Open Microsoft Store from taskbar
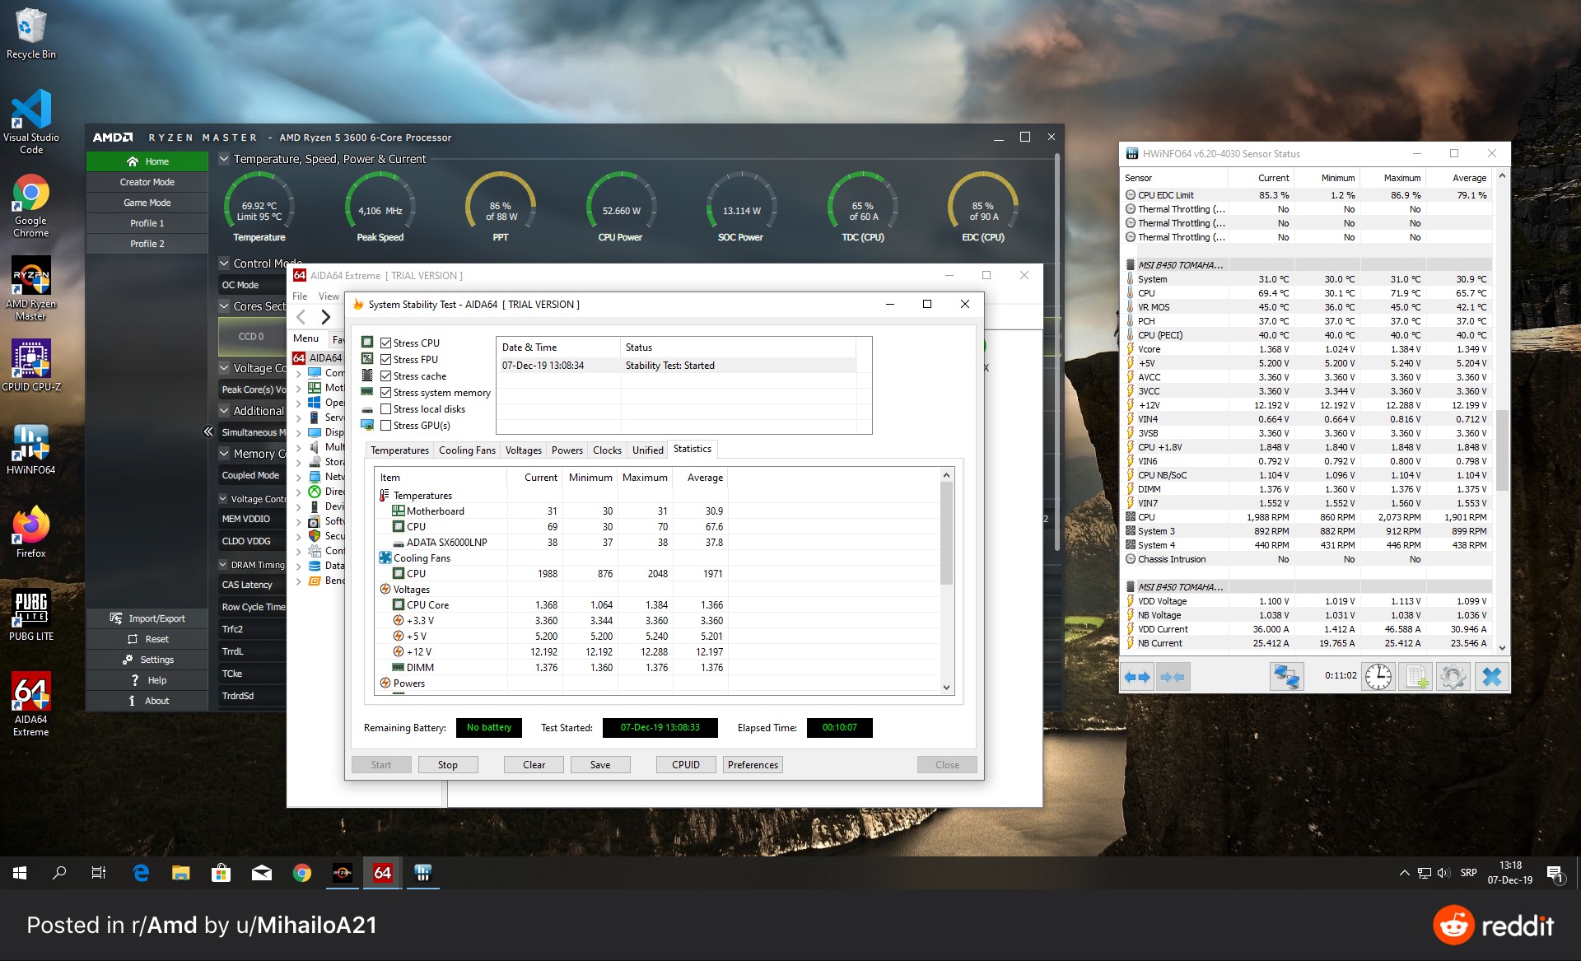Screen dimensions: 1581x961 pyautogui.click(x=221, y=873)
